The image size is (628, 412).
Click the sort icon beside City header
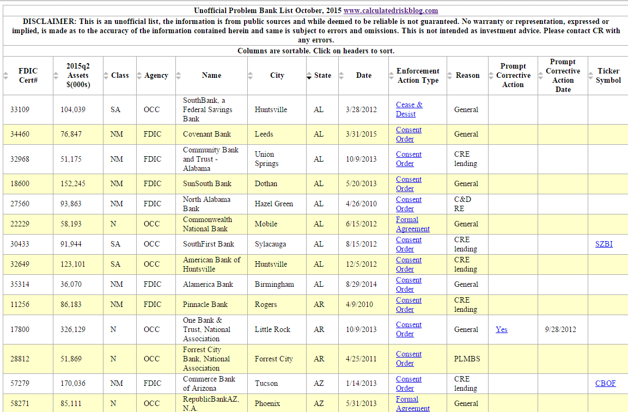(x=251, y=76)
